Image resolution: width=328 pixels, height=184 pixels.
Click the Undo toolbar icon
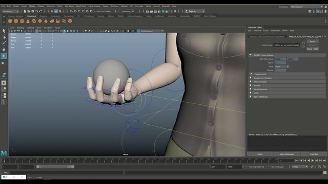(x=37, y=11)
